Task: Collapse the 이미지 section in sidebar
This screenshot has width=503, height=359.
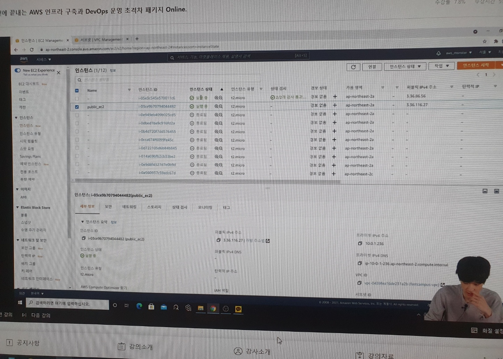Action: tap(17, 189)
